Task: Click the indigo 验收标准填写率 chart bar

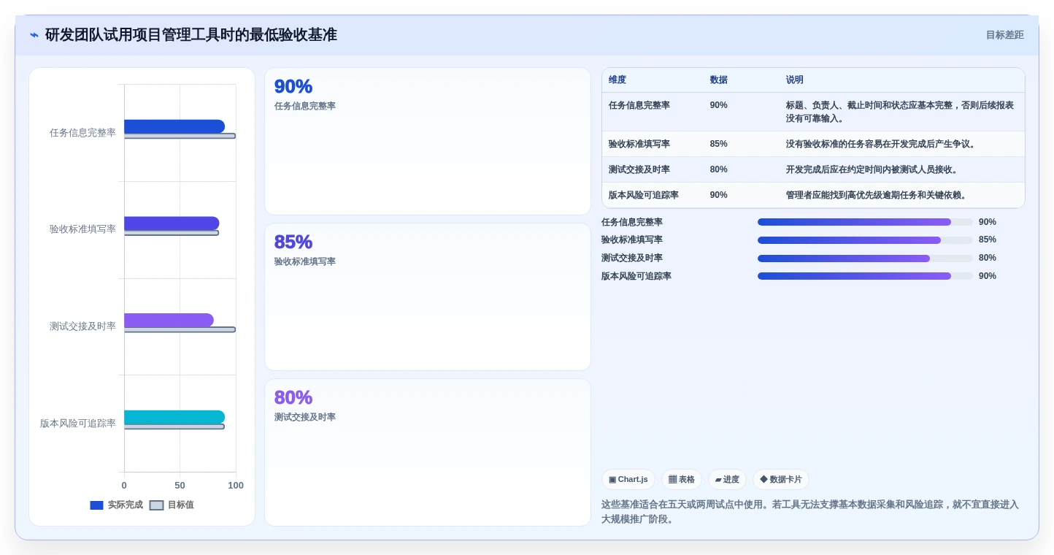Action: point(172,223)
